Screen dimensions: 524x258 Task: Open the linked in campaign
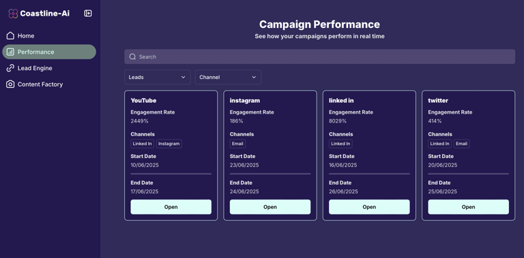tap(369, 207)
